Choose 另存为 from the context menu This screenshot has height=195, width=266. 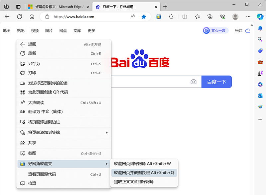(x=34, y=64)
